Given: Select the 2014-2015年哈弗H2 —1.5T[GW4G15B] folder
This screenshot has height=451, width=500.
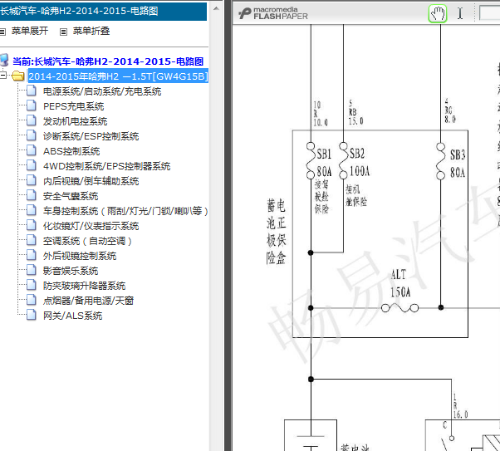Looking at the screenshot, I should (x=118, y=76).
